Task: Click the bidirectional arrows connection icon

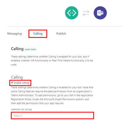Action: (86, 13)
